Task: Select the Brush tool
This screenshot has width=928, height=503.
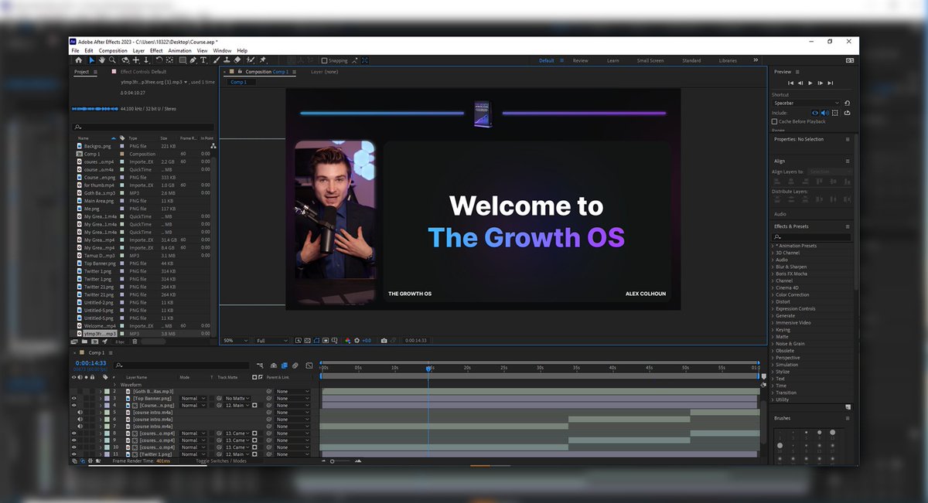Action: [216, 59]
